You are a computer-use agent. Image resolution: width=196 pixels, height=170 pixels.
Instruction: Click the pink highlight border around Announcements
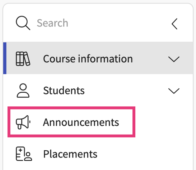(71, 108)
